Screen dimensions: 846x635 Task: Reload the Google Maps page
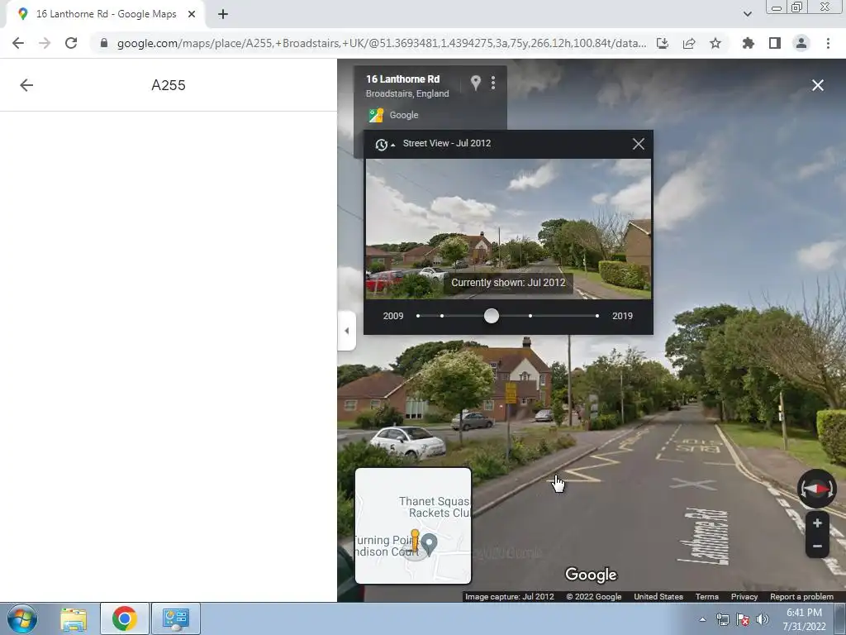(x=71, y=43)
